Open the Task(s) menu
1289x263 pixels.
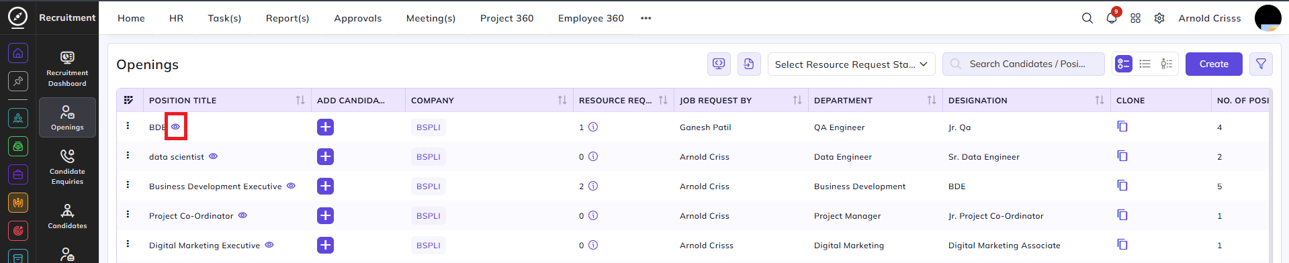coord(224,18)
